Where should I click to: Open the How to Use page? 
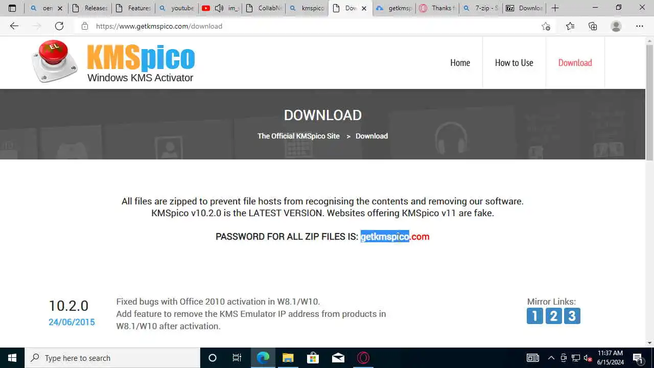(x=514, y=63)
